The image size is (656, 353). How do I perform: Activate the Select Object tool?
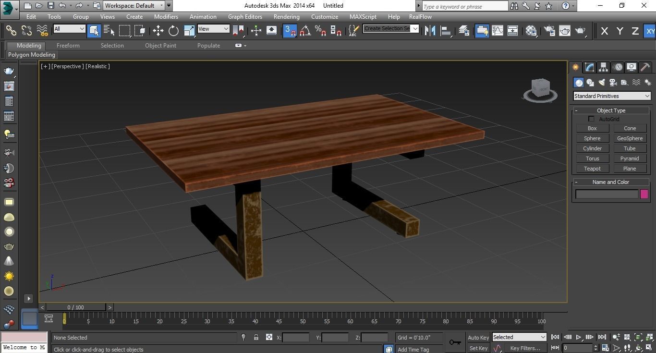point(94,30)
